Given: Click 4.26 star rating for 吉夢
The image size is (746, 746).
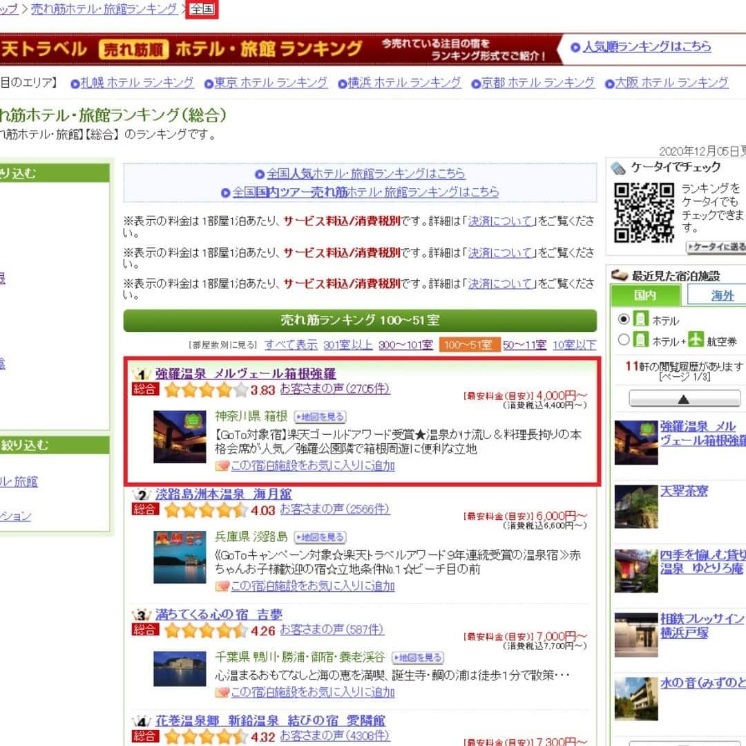Looking at the screenshot, I should [x=206, y=631].
